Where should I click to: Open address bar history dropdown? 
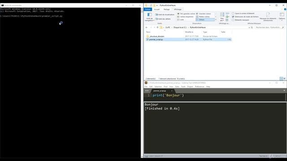pyautogui.click(x=249, y=27)
